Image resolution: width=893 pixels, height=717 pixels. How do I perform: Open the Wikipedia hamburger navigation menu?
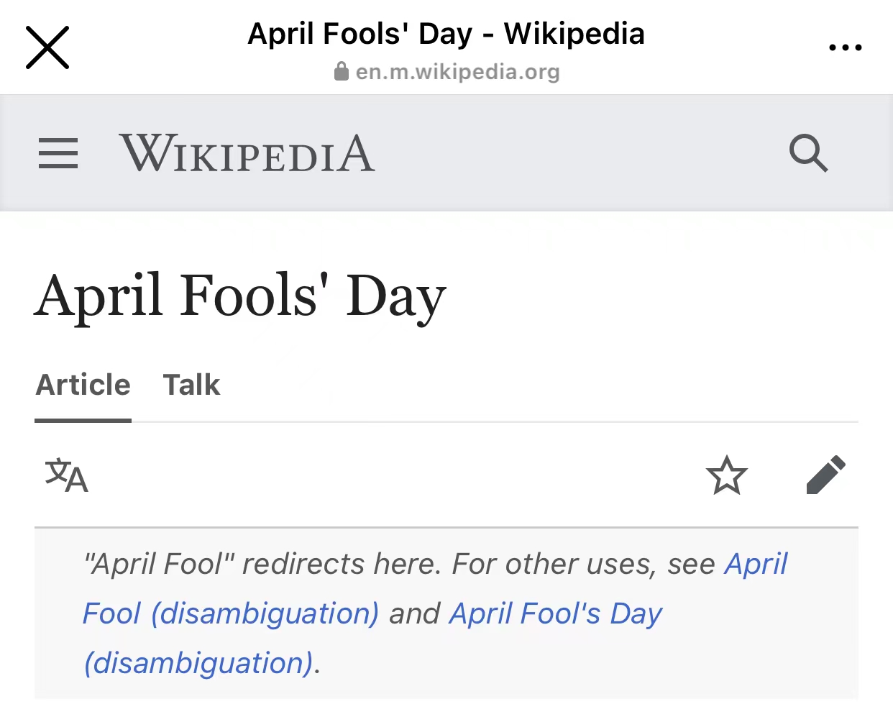58,153
